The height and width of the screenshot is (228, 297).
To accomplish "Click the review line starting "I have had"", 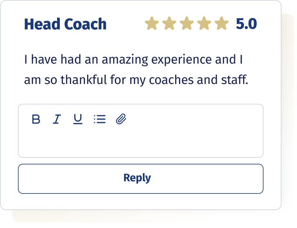I will point(133,60).
